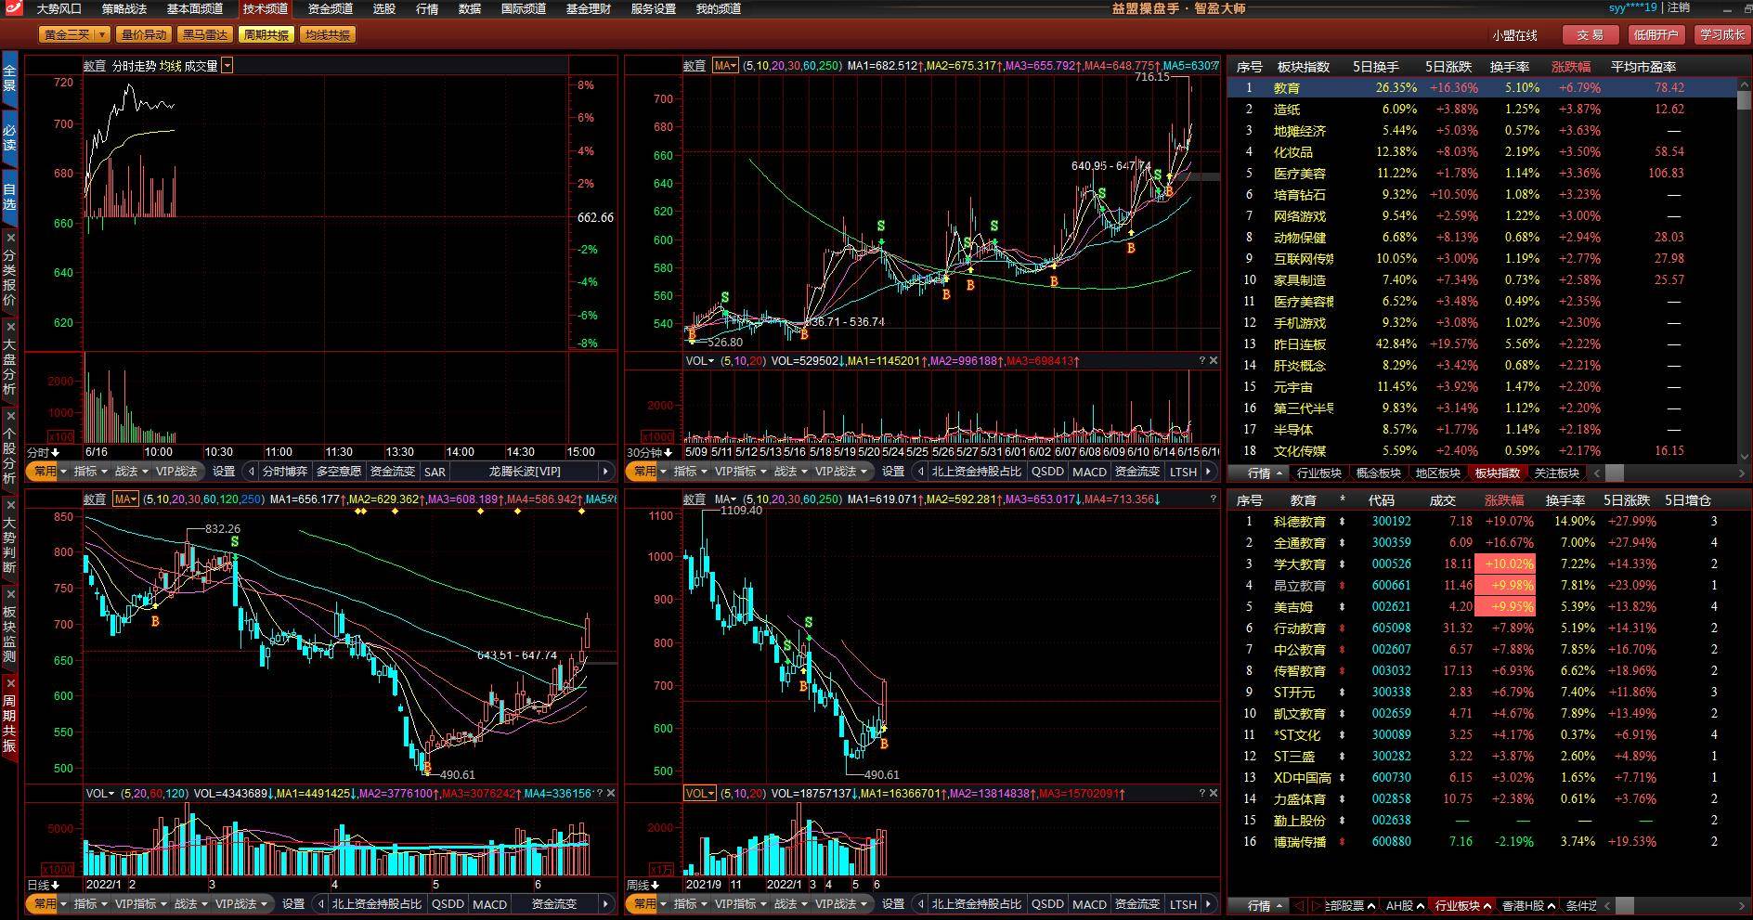The image size is (1753, 920).
Task: Select 学大教育 stock row
Action: 1482,564
